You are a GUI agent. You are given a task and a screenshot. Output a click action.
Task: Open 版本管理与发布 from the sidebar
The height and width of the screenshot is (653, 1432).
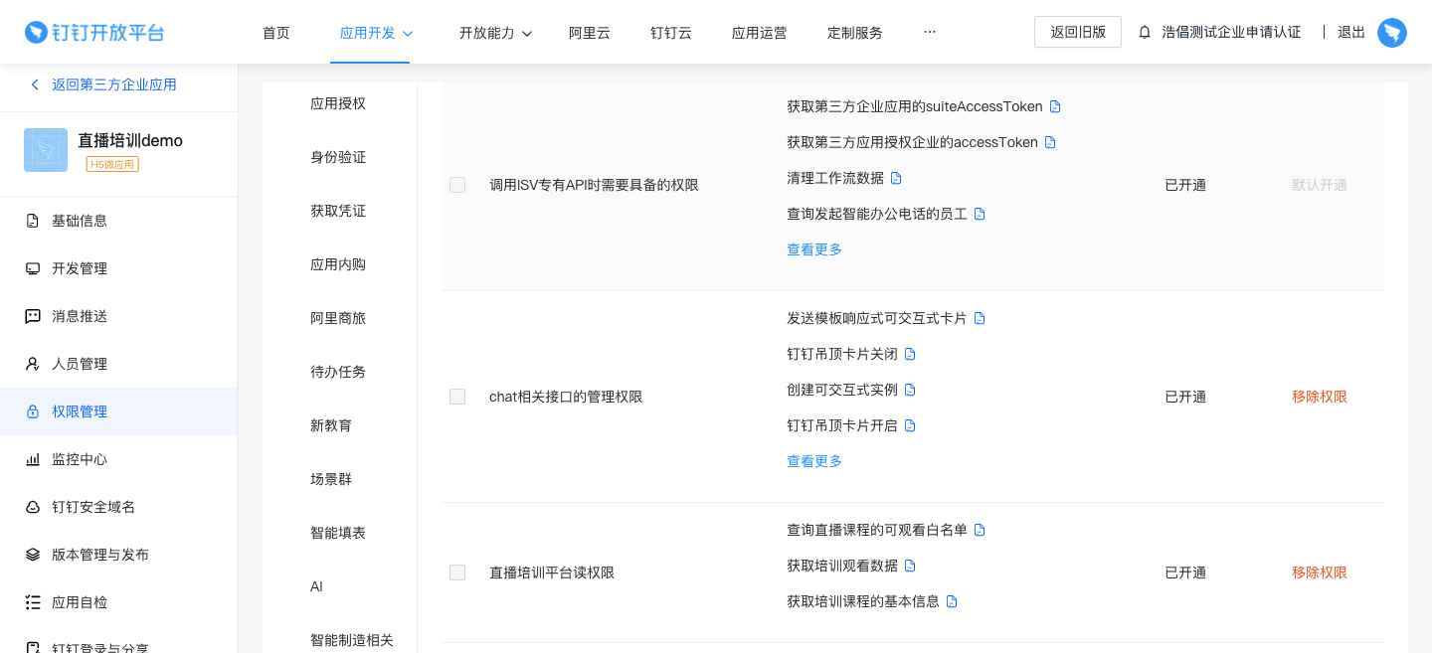[x=97, y=554]
